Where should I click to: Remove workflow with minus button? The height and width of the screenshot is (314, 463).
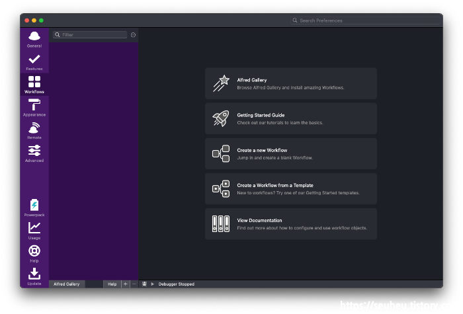(134, 284)
